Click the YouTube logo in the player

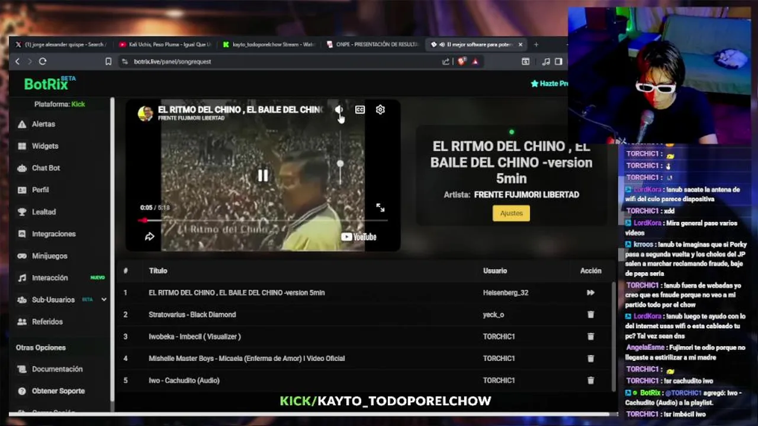(359, 237)
